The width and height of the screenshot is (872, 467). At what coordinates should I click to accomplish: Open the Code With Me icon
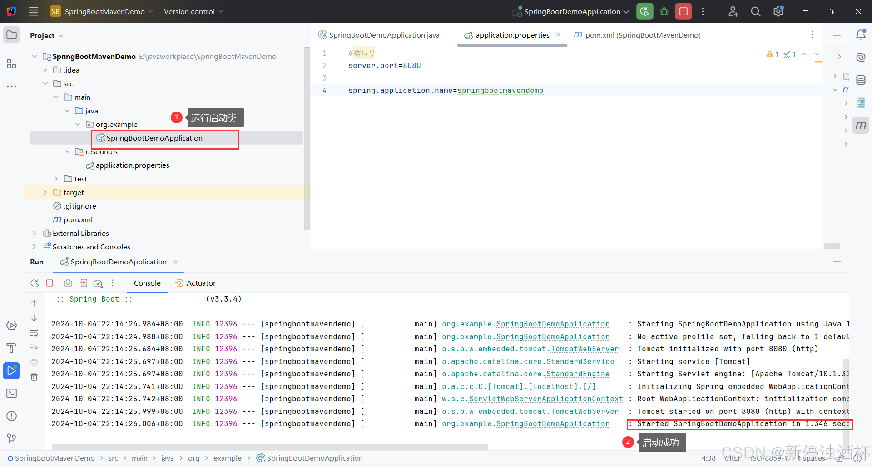[733, 11]
